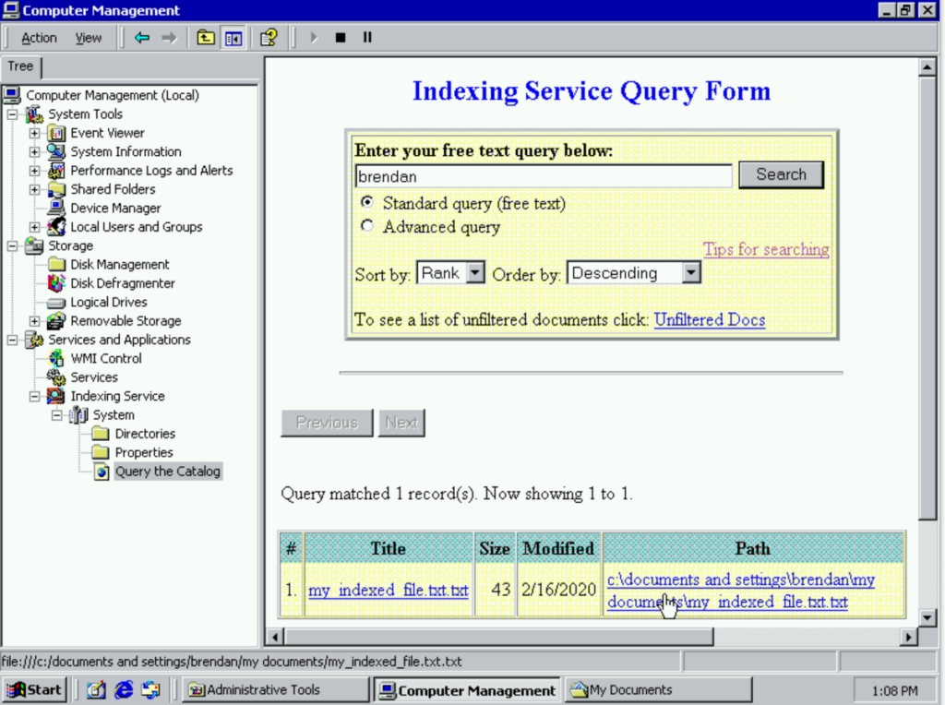Open the Order by Descending dropdown

click(x=689, y=272)
